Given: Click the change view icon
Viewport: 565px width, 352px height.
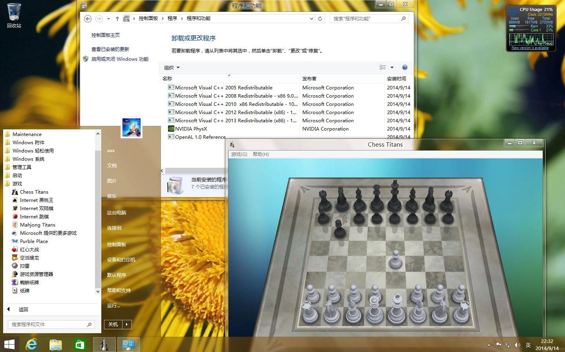Looking at the screenshot, I should [x=383, y=67].
